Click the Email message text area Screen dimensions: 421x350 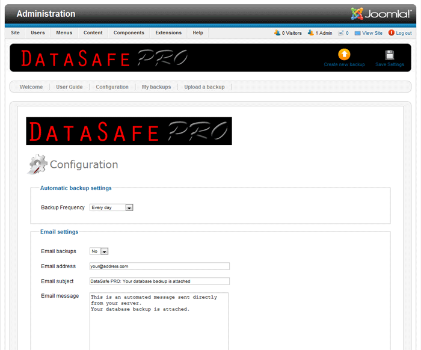point(159,321)
